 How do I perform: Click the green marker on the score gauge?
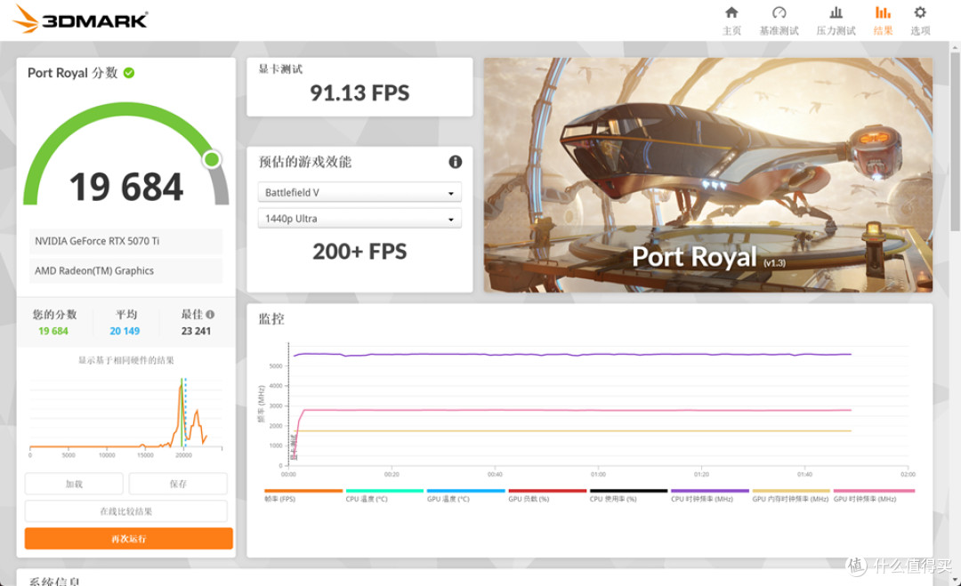212,160
